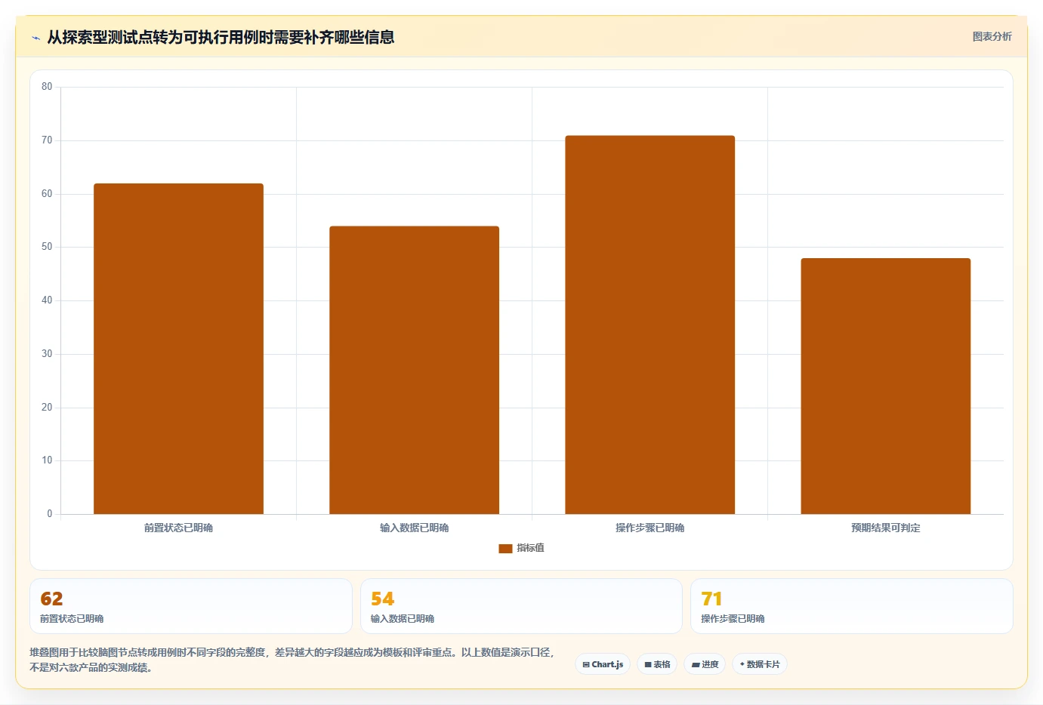Click the Chart.js tag chip
This screenshot has width=1043, height=705.
pyautogui.click(x=603, y=664)
